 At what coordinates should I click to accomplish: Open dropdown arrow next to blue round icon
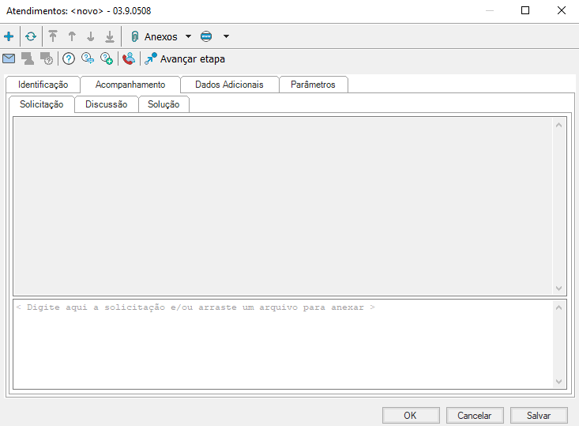[226, 36]
